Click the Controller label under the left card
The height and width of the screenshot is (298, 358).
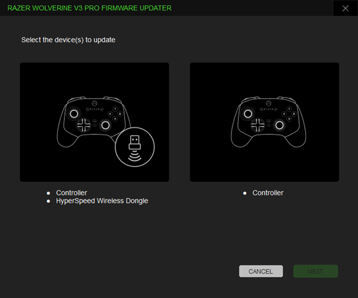click(x=71, y=193)
